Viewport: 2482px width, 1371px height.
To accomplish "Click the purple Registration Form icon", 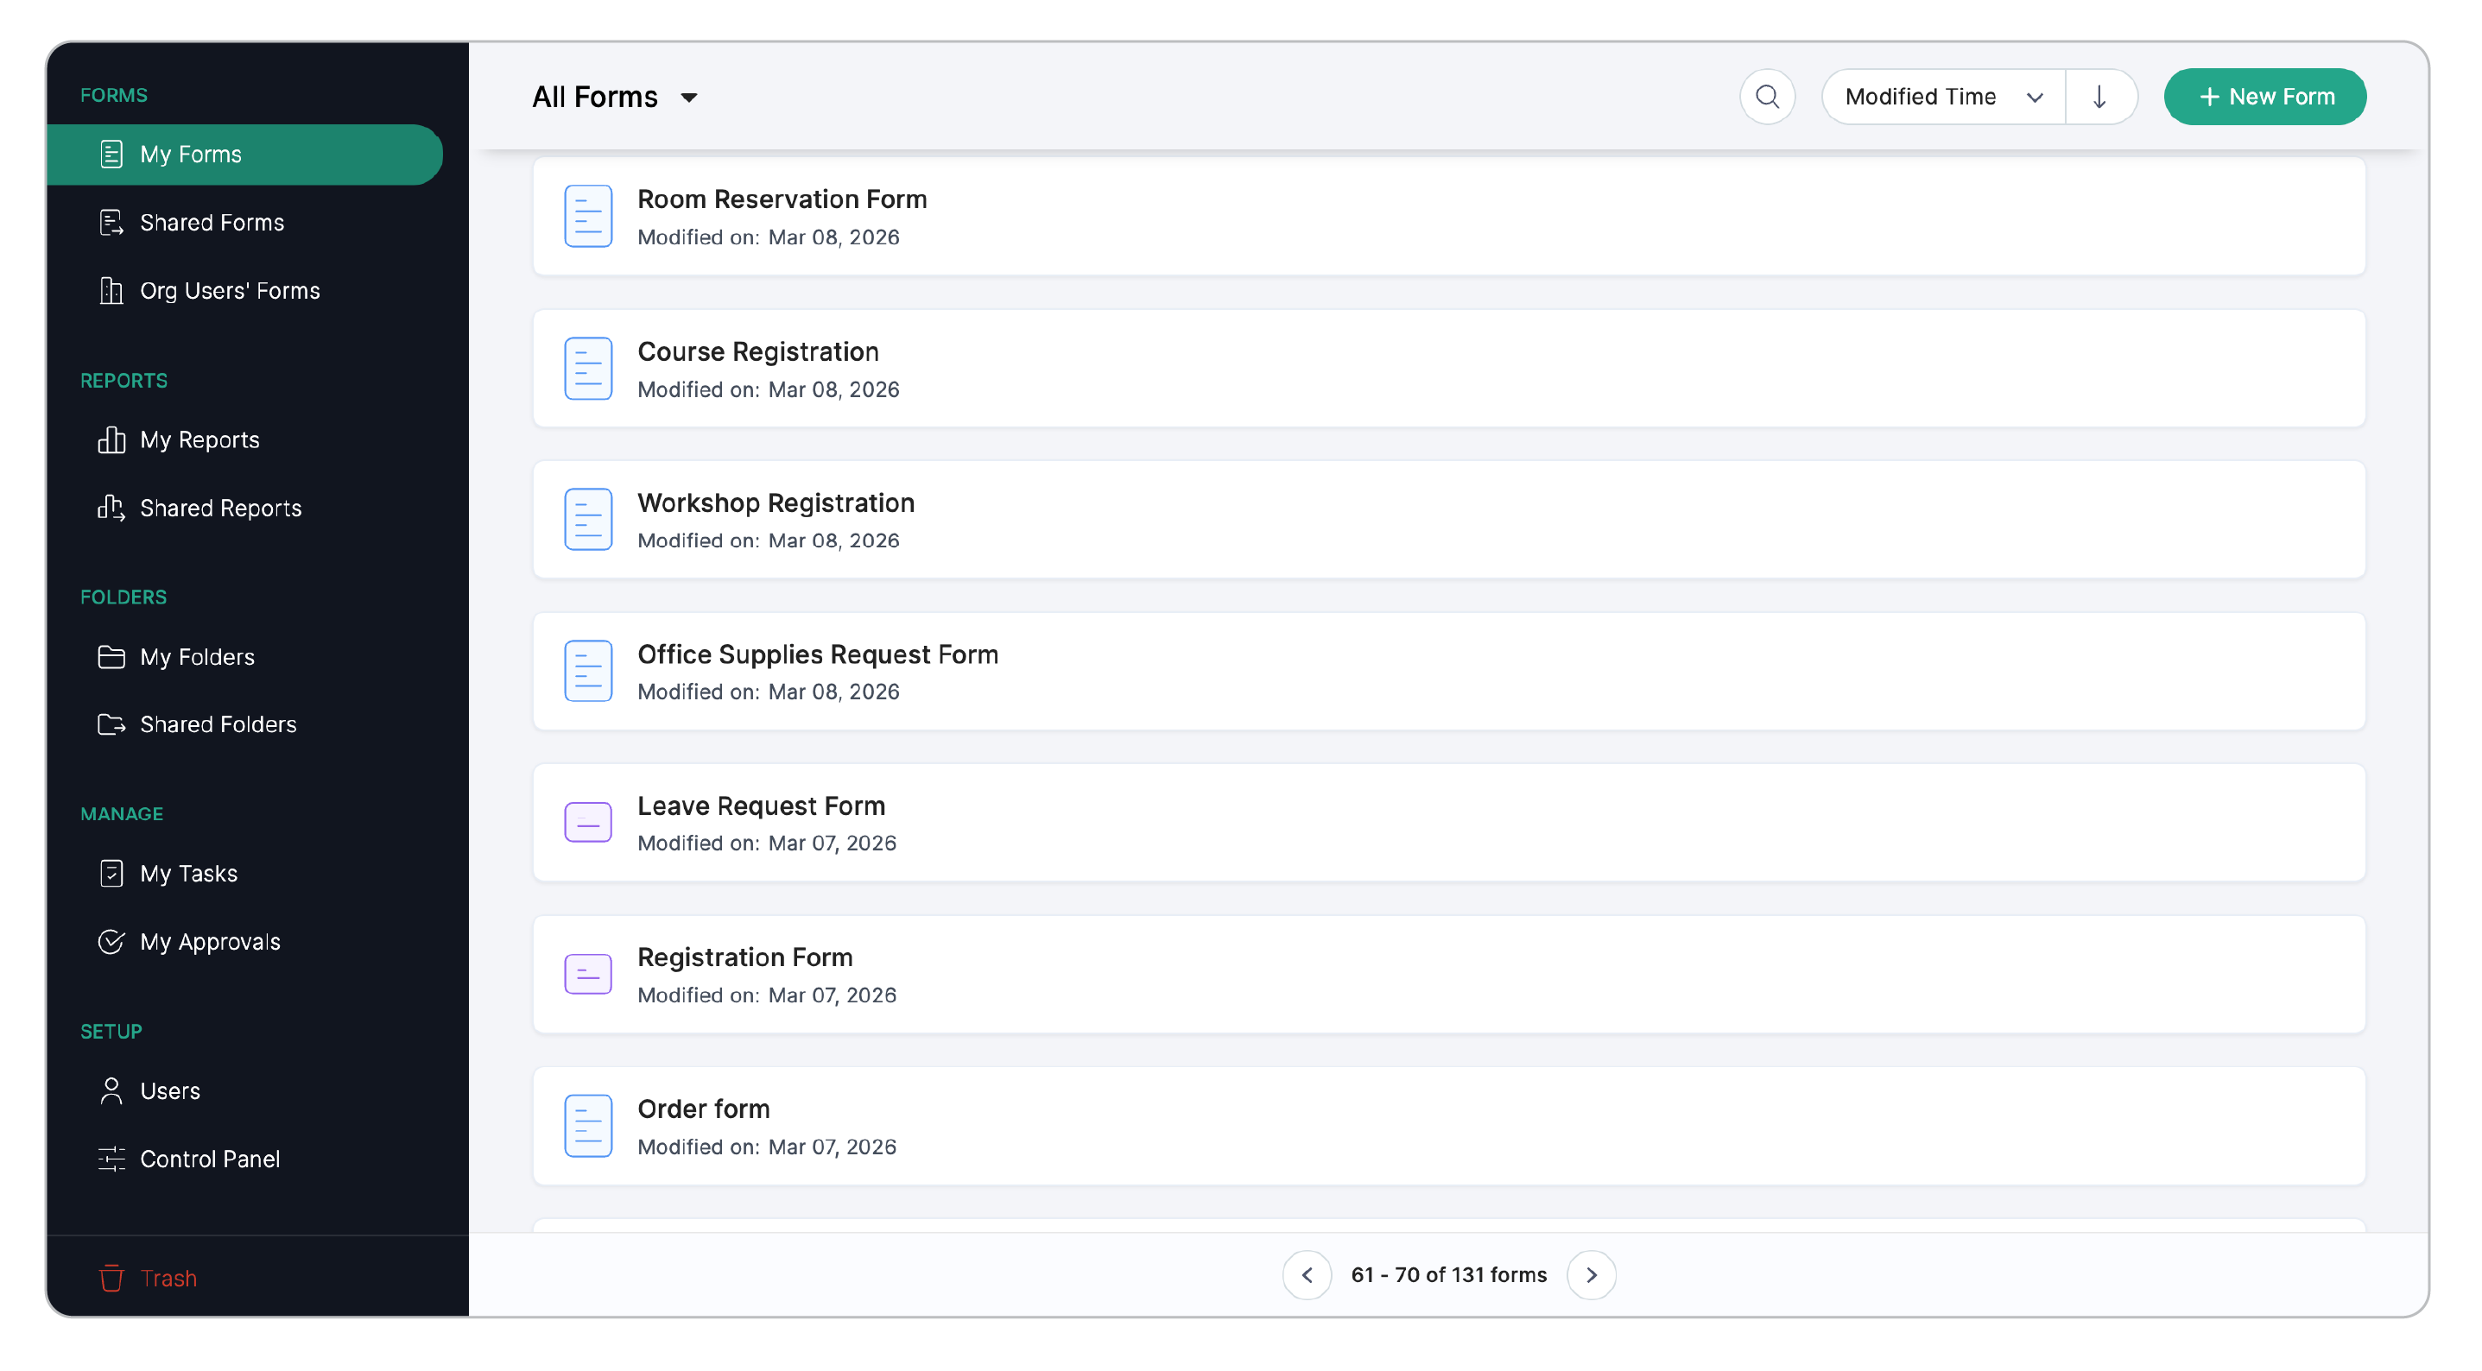I will coord(588,974).
